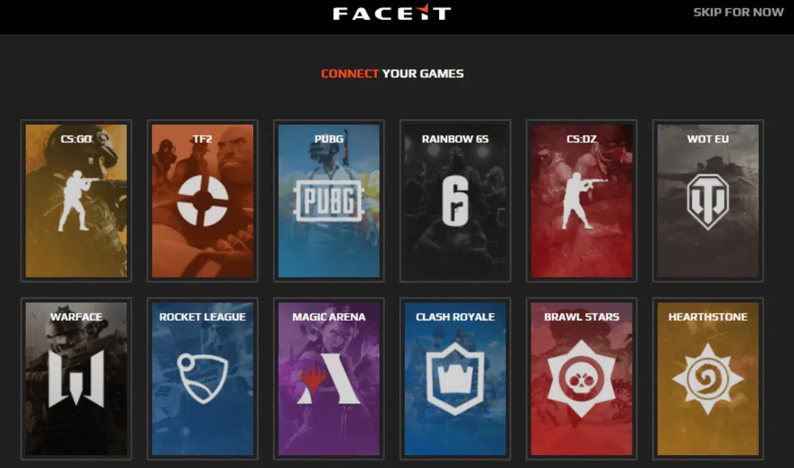The height and width of the screenshot is (468, 794).
Task: Click the Clash Royale crown shield icon
Action: click(x=455, y=379)
